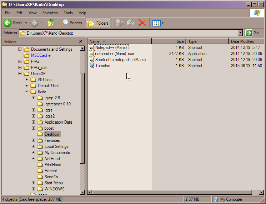Select the Favorites folder icon
Viewport: 266px width, 204px height.
(40, 140)
